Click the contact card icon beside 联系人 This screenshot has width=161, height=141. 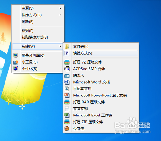click(x=67, y=76)
